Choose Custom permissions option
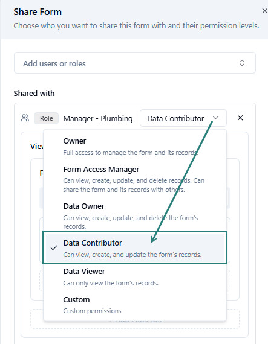The image size is (268, 344). click(x=135, y=305)
